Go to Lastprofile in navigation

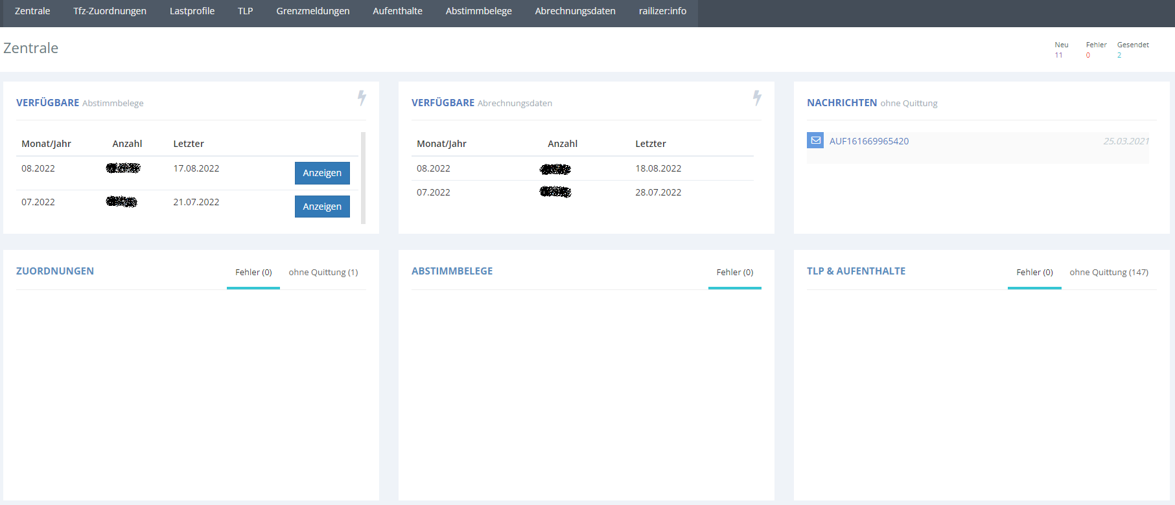tap(192, 11)
